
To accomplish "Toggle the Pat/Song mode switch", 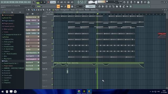I will [38, 2].
